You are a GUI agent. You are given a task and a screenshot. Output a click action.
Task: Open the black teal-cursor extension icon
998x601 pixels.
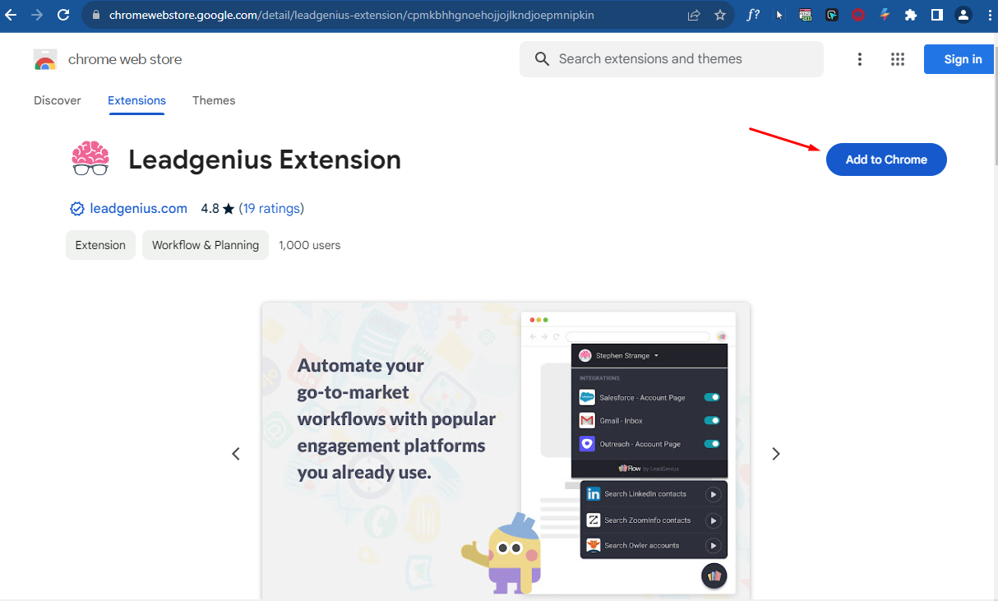pyautogui.click(x=832, y=15)
